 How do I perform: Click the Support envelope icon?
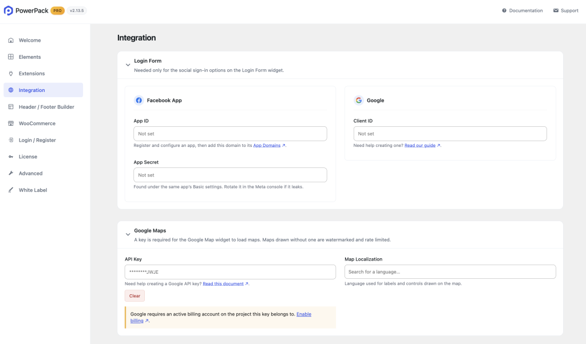coord(556,10)
